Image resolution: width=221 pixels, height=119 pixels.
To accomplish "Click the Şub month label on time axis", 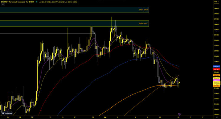I will point(105,117).
